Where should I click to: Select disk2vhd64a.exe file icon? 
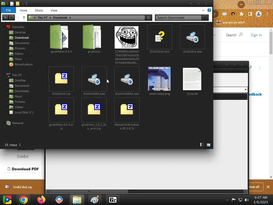tap(127, 81)
